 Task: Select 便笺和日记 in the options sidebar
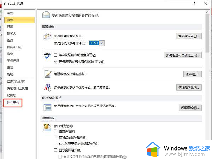click(19, 47)
